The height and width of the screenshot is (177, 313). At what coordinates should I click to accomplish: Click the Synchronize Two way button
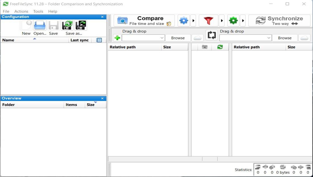pyautogui.click(x=279, y=20)
